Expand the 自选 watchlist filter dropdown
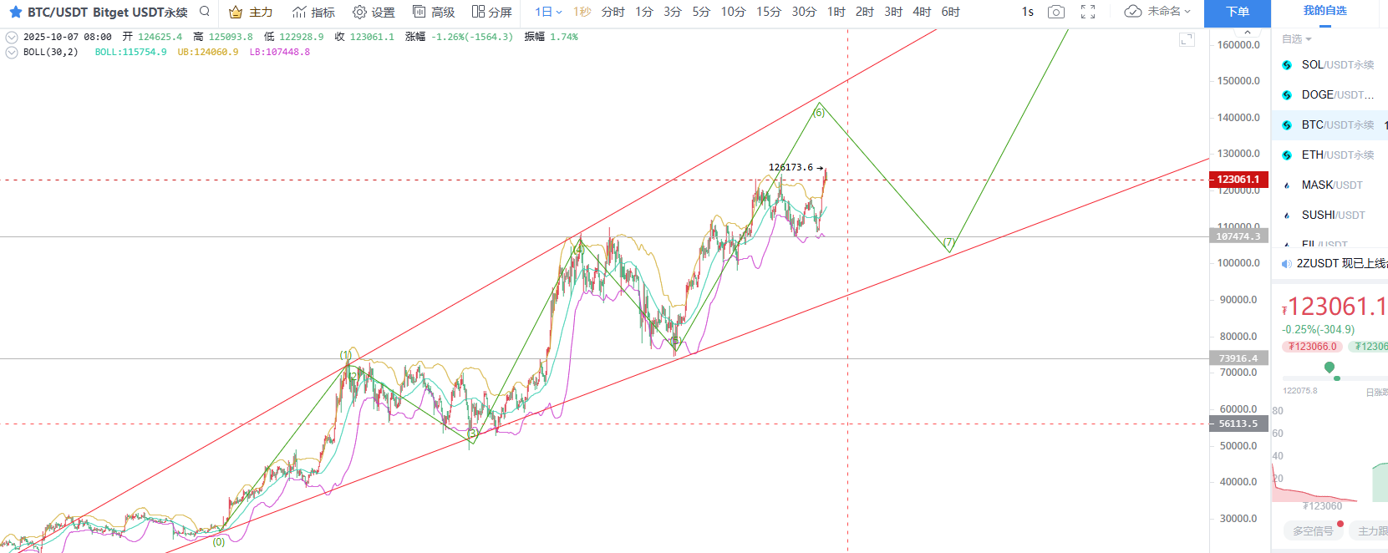Image resolution: width=1388 pixels, height=553 pixels. pos(1297,39)
